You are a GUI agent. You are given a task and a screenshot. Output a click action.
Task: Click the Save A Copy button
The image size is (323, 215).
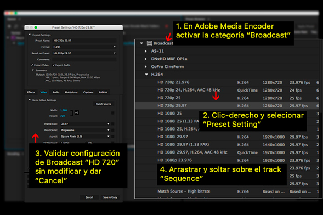pyautogui.click(x=110, y=197)
